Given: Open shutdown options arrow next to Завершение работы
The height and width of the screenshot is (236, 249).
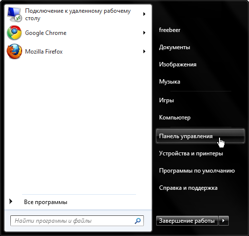Looking at the screenshot, I should 223,221.
